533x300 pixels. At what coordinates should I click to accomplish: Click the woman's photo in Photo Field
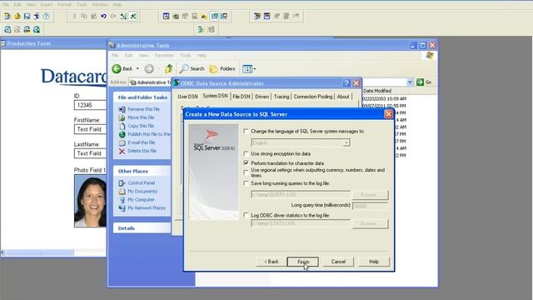click(x=91, y=201)
